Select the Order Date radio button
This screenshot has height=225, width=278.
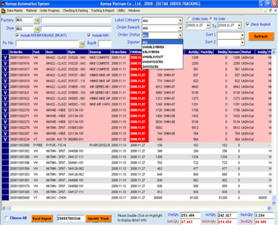point(189,18)
